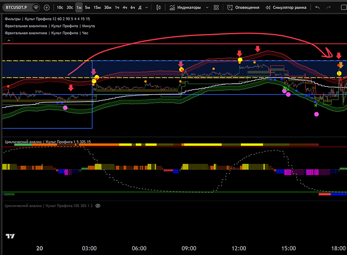Click the plus icon to add symbol

point(47,8)
